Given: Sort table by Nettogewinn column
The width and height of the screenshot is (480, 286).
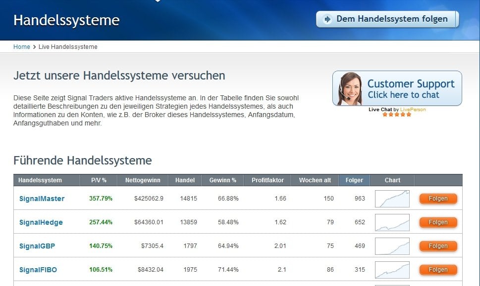Looking at the screenshot, I should pyautogui.click(x=143, y=180).
